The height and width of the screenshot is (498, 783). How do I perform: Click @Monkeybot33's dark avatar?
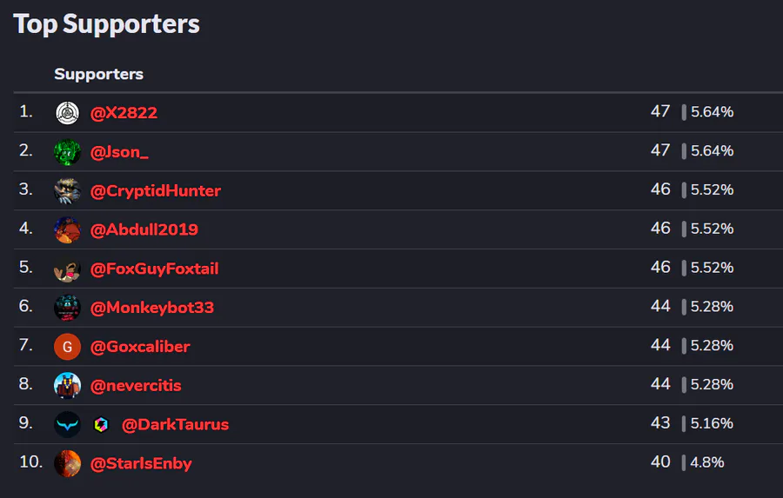tap(67, 308)
